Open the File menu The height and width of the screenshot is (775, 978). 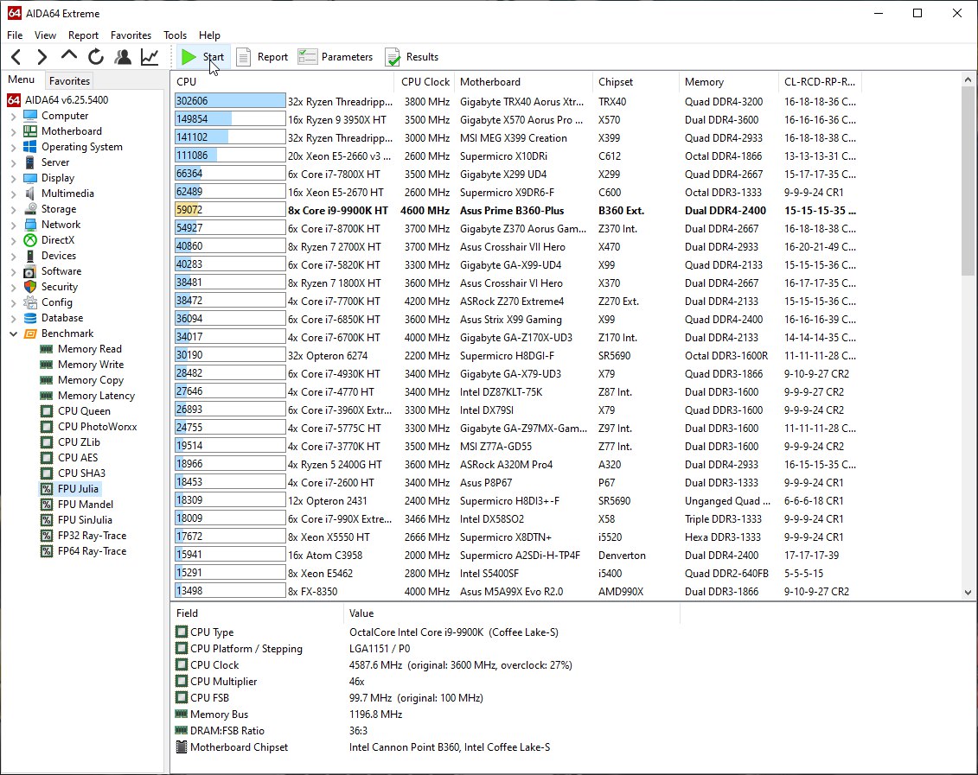(x=15, y=35)
